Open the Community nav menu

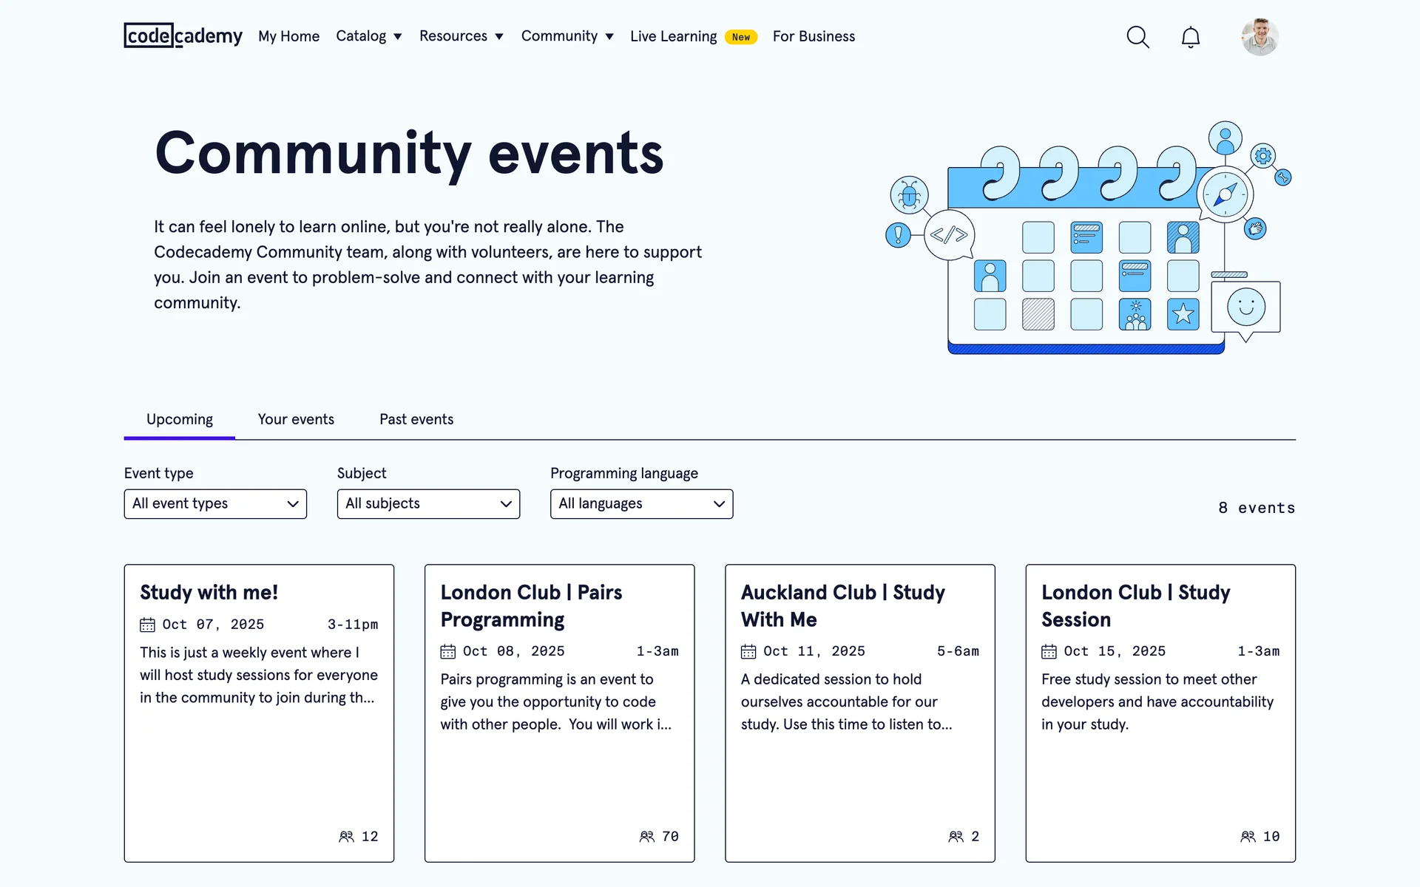click(x=567, y=36)
